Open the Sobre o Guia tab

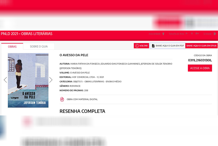[x=39, y=47]
